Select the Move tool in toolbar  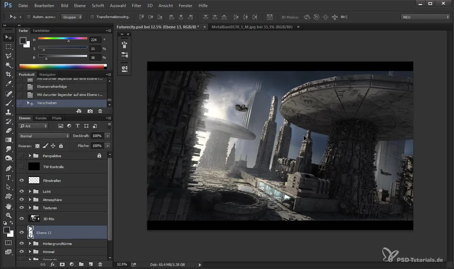tap(9, 37)
